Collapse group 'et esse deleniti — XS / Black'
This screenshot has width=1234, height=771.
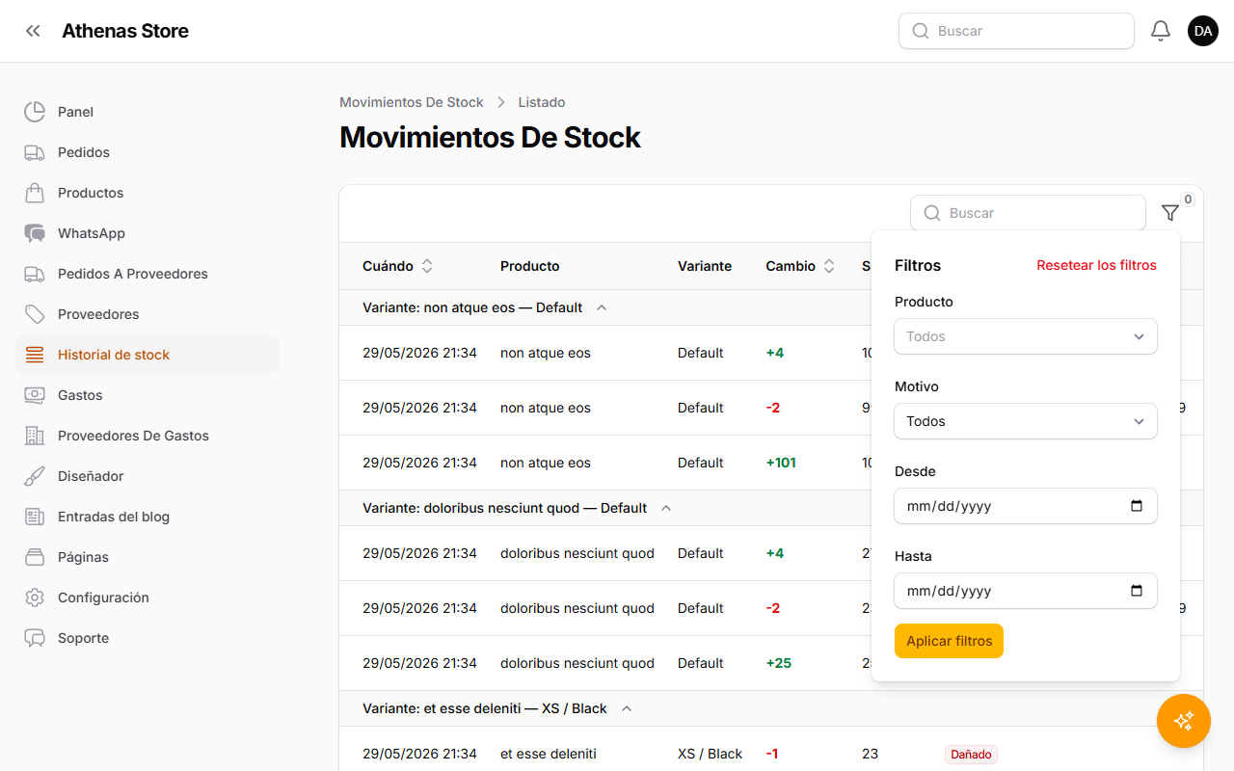627,708
